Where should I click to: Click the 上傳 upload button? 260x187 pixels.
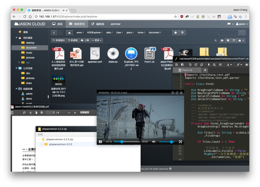[85, 40]
